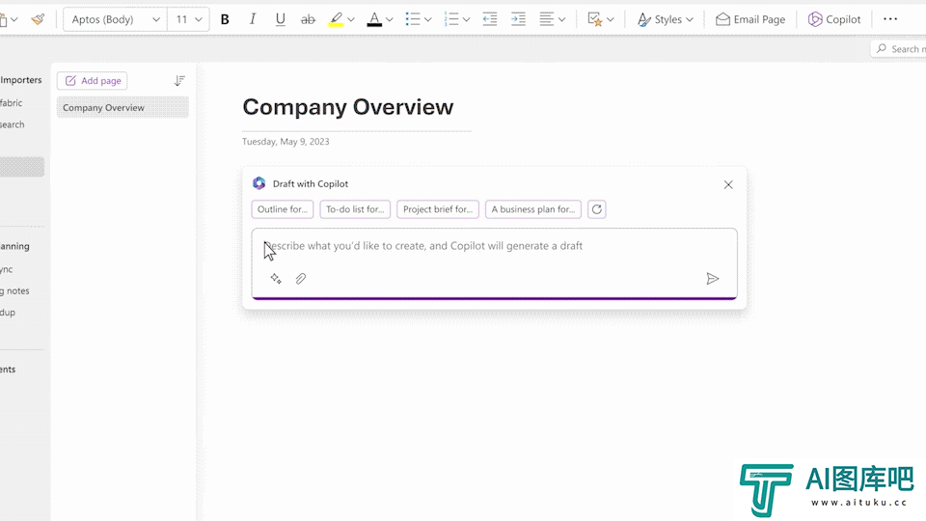
Task: Toggle Italic formatting
Action: (x=253, y=19)
